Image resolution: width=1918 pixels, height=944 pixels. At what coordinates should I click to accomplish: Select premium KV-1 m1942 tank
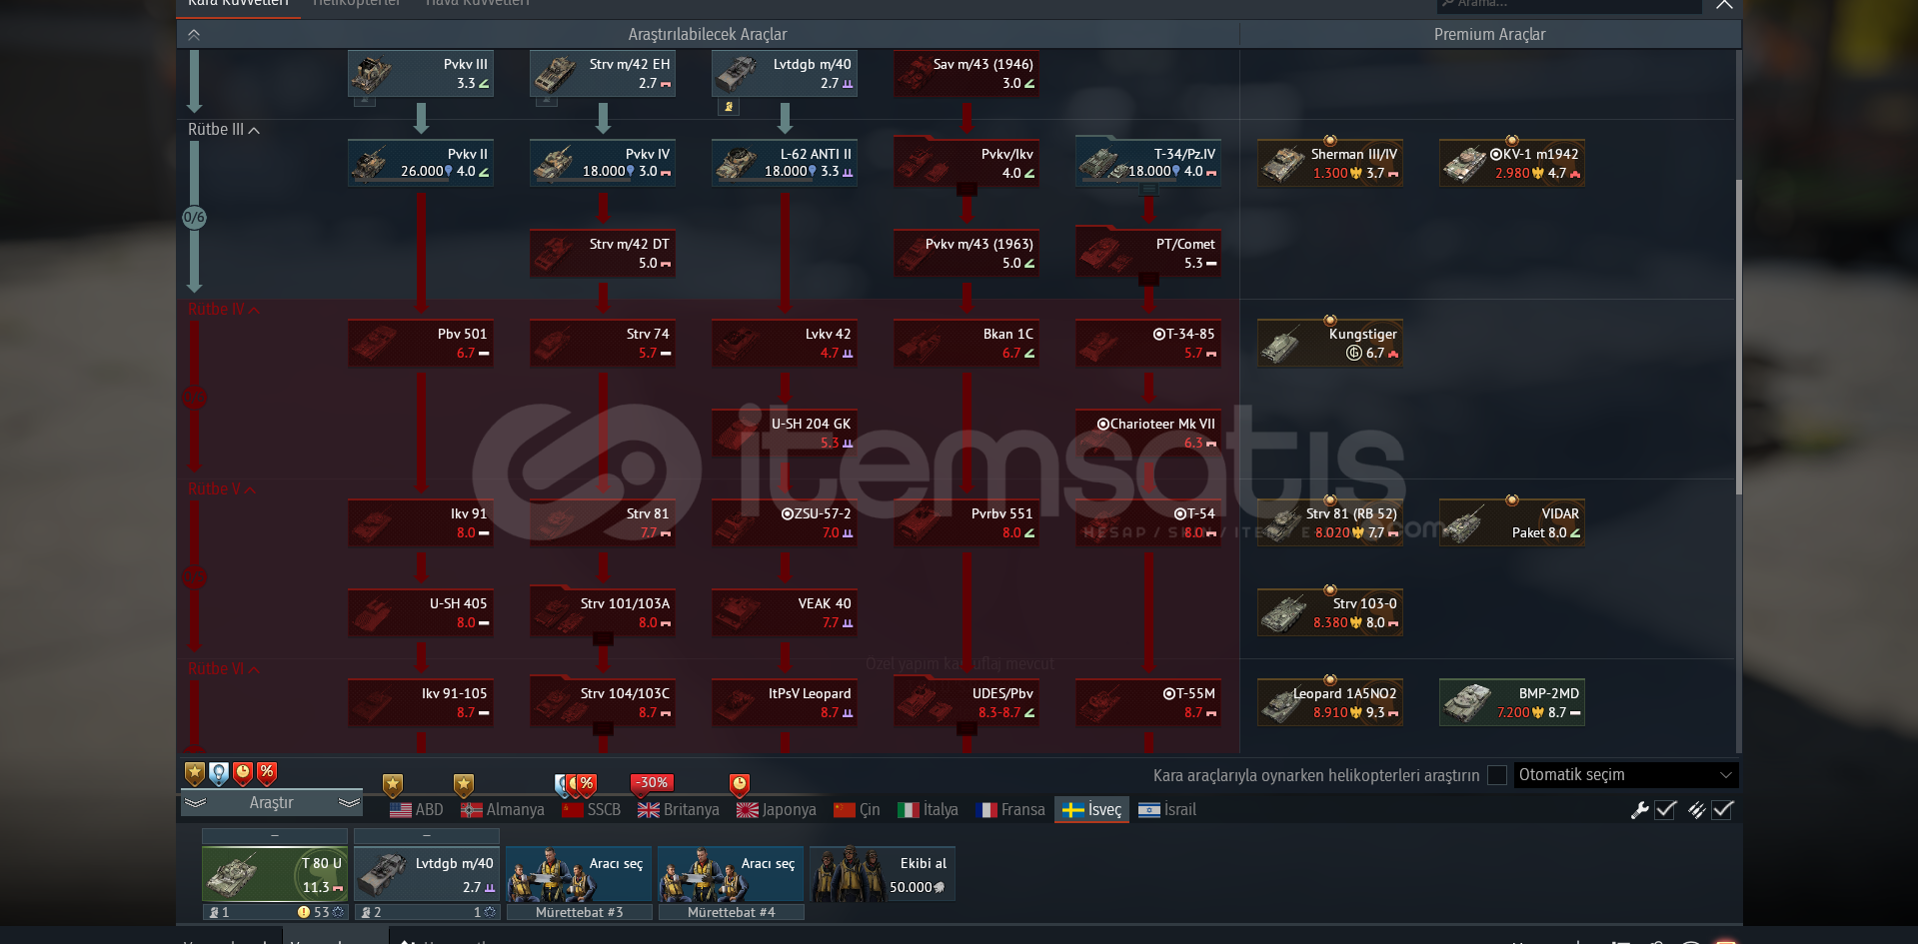pos(1512,162)
